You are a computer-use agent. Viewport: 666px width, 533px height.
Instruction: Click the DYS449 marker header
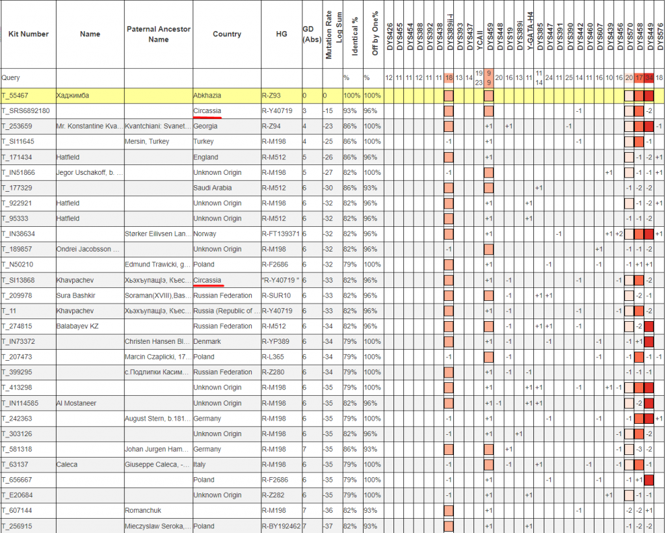(650, 37)
